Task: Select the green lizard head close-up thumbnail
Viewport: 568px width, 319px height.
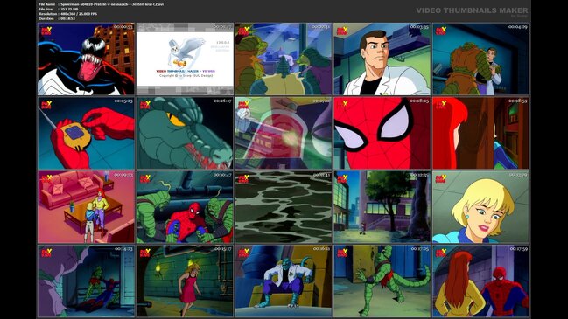Action: click(185, 133)
